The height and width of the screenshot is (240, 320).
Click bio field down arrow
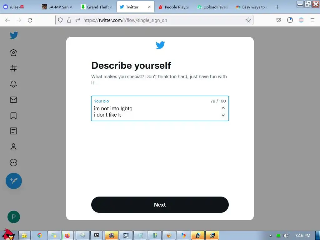tap(223, 115)
